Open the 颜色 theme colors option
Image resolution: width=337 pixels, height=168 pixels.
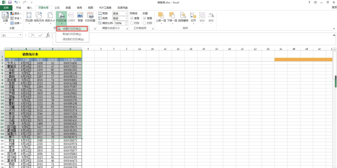(x=16, y=13)
